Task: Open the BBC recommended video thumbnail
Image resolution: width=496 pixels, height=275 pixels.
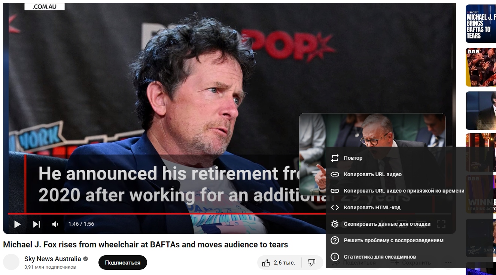Action: [481, 67]
